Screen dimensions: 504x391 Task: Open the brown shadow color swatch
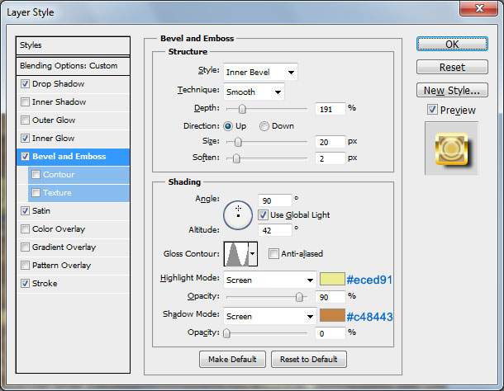[x=332, y=315]
